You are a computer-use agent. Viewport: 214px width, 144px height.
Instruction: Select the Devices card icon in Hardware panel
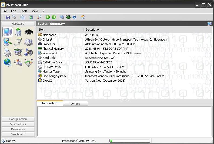pyautogui.click(x=18, y=52)
